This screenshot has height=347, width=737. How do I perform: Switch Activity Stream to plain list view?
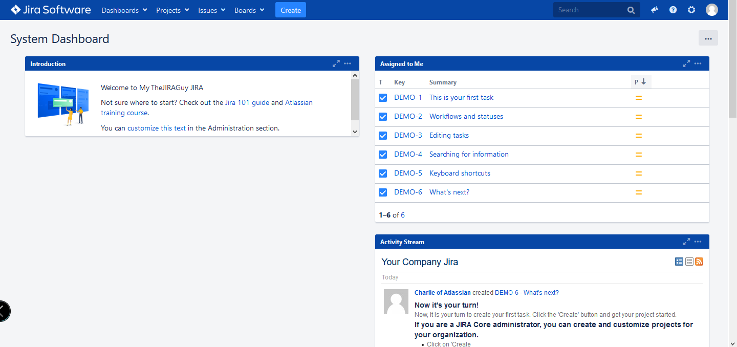(x=689, y=262)
